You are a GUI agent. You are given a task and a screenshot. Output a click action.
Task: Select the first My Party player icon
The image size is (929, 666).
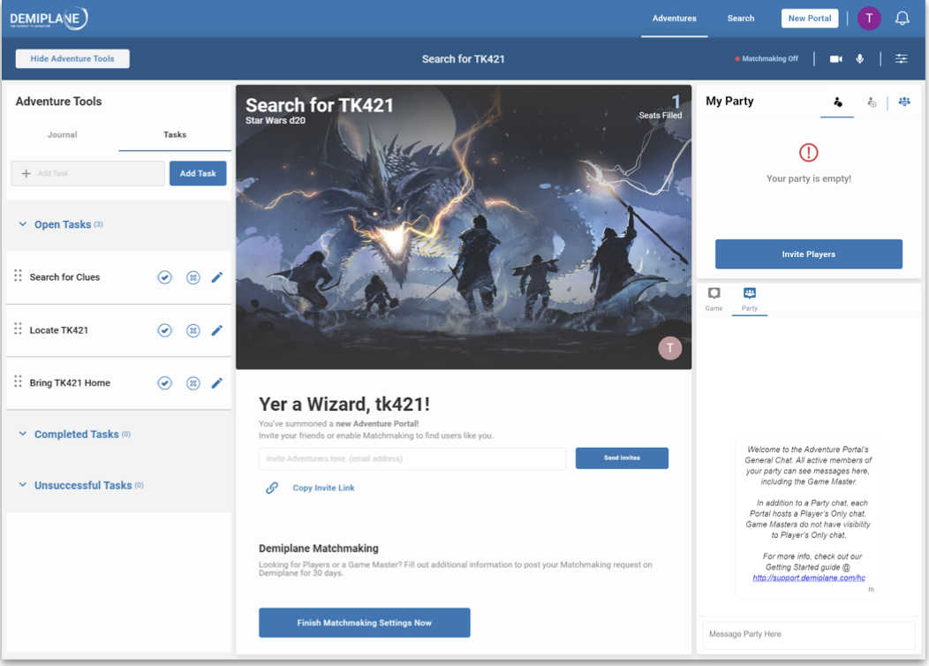pos(837,102)
